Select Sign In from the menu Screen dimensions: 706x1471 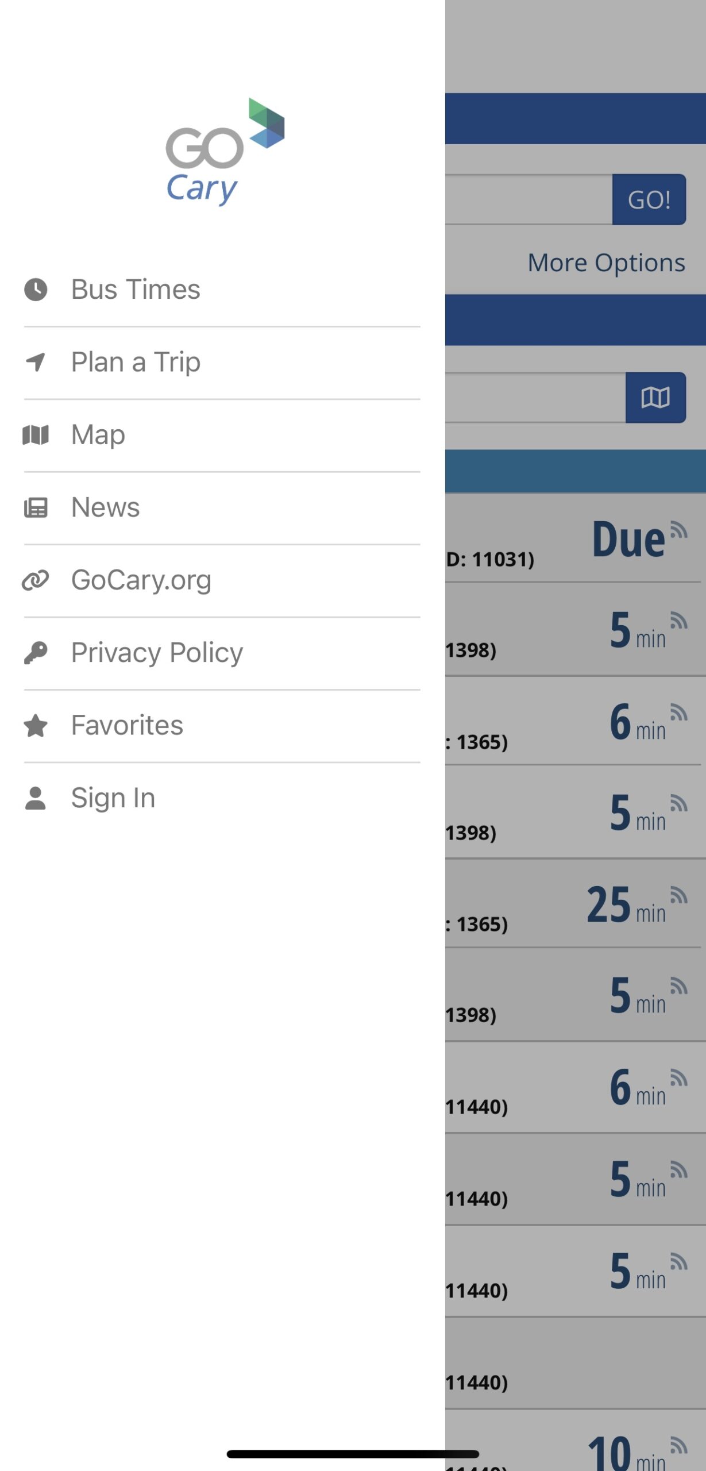(x=222, y=798)
